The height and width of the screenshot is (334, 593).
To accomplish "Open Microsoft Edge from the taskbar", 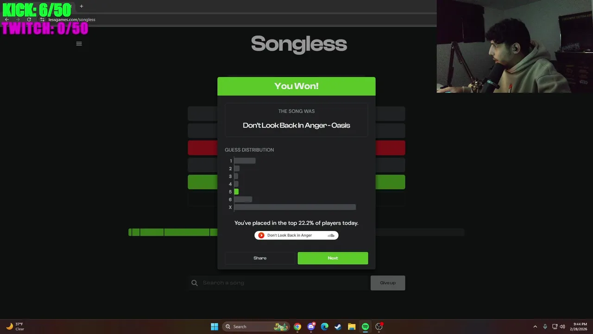I will (x=325, y=327).
